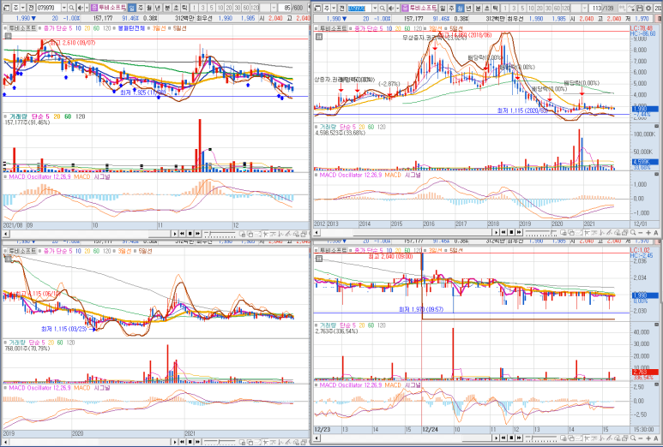Select second '초' period in top-right chart
Viewport: 663px width, 447px height.
(486, 8)
